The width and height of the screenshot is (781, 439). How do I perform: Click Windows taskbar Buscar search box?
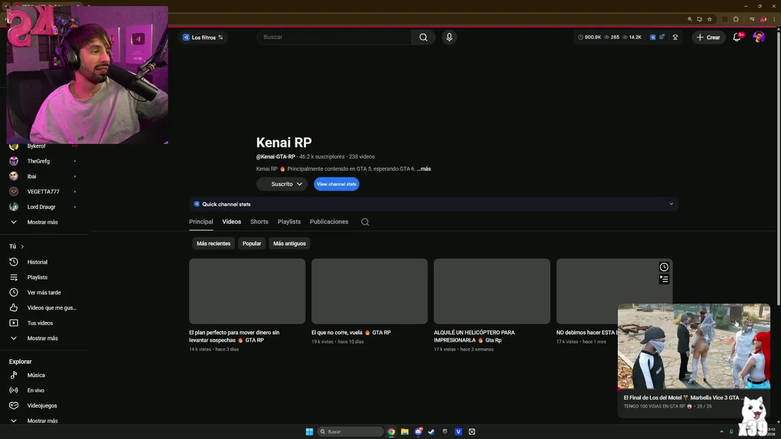(350, 432)
